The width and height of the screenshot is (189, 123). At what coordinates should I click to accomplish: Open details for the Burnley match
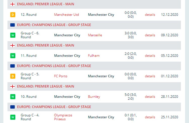coord(150,97)
